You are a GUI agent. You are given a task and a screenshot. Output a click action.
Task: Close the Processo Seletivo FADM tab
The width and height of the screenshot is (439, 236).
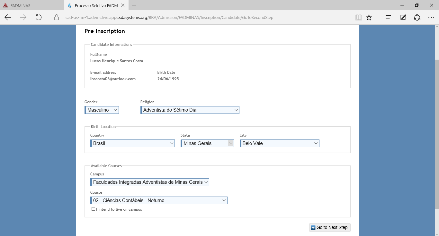coord(123,5)
